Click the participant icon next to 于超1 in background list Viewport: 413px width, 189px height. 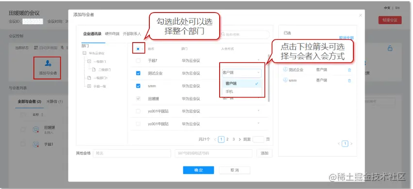click(36, 144)
